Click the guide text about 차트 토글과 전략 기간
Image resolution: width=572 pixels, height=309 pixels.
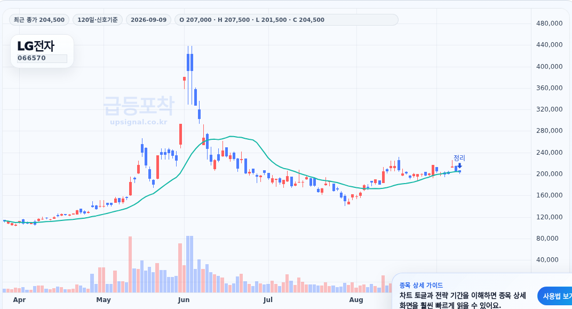(463, 300)
